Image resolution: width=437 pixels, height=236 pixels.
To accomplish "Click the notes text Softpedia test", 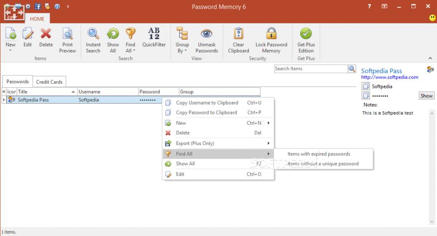I will click(388, 113).
